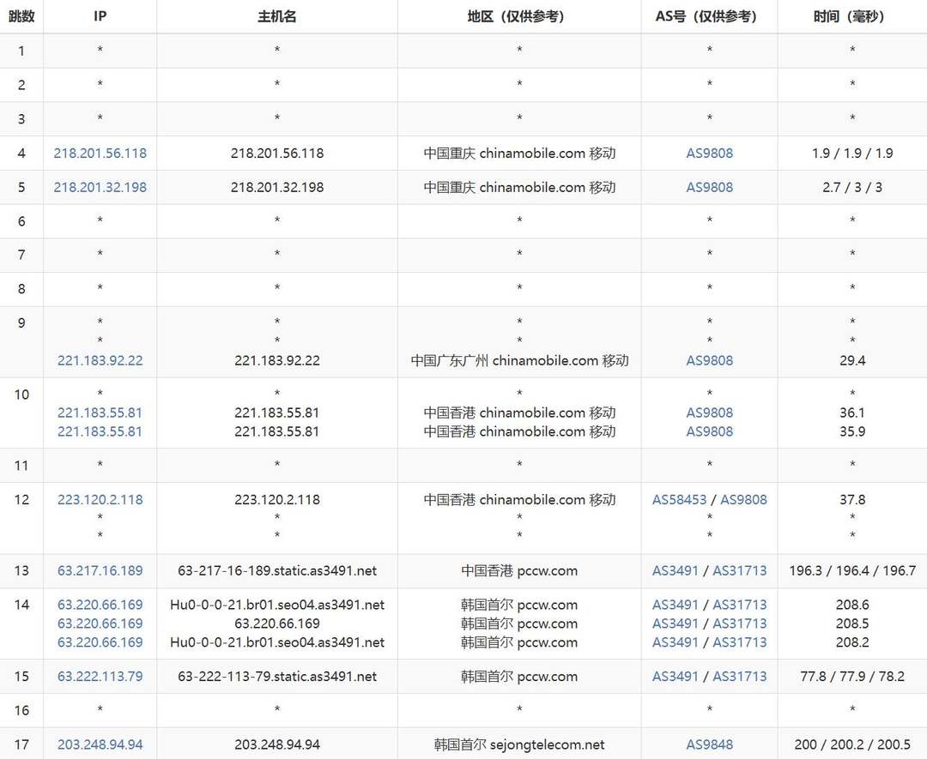927x759 pixels.
Task: Click IP 221.183.55.81 link with time 35.9
Action: click(x=100, y=431)
